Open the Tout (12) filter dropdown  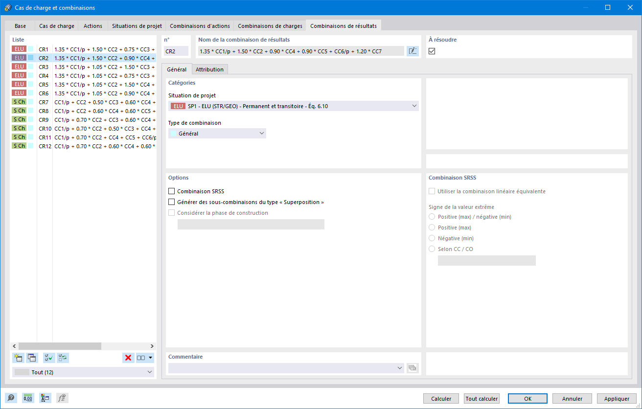83,372
